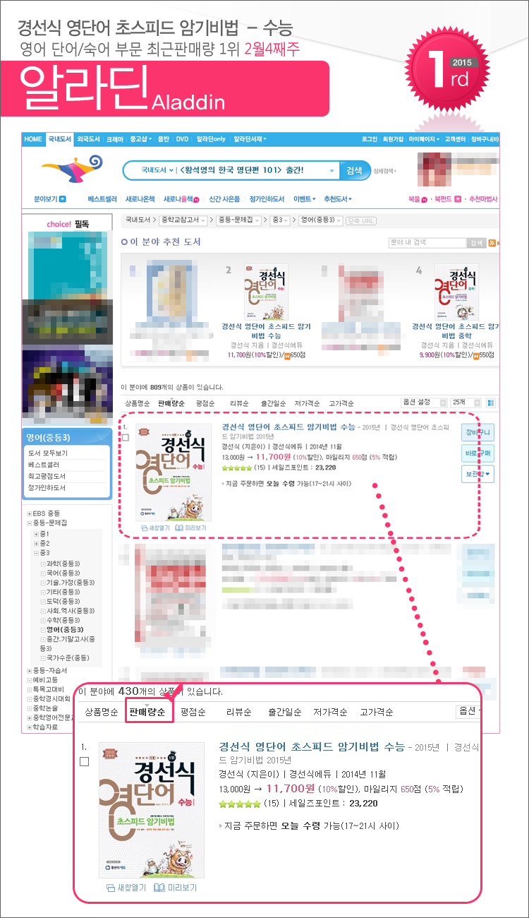Screen dimensions: 529x918
Task: Click 새창열기 window icon in enlarged bottom panel
Action: point(110,888)
